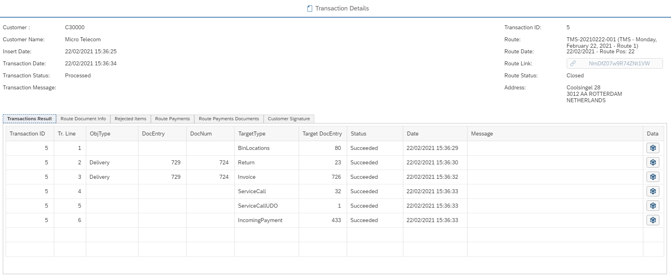Switch to Route Document Info tab
The width and height of the screenshot is (671, 277).
83,119
